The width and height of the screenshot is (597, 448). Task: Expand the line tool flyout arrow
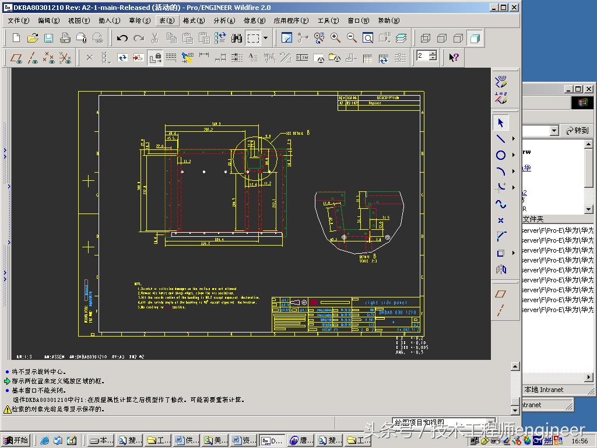tap(513, 139)
